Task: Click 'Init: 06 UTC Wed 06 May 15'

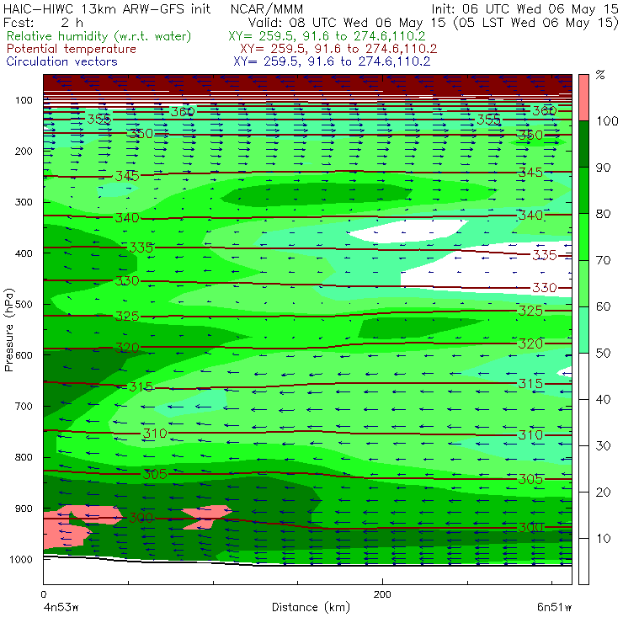Action: [524, 9]
